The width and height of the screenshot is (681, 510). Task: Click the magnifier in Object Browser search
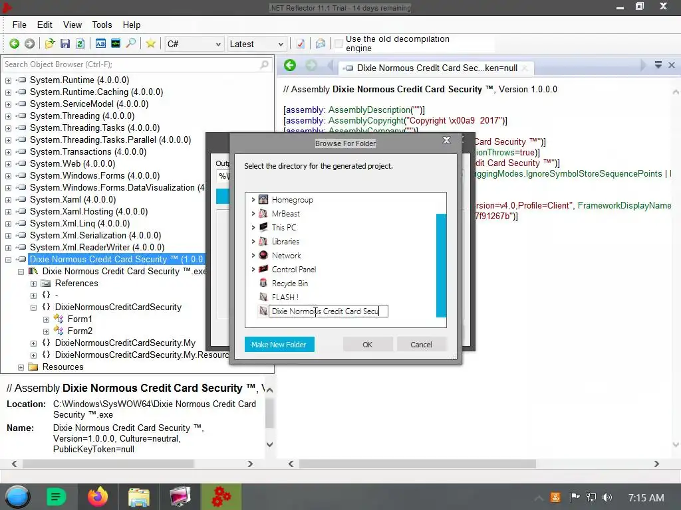pyautogui.click(x=264, y=64)
